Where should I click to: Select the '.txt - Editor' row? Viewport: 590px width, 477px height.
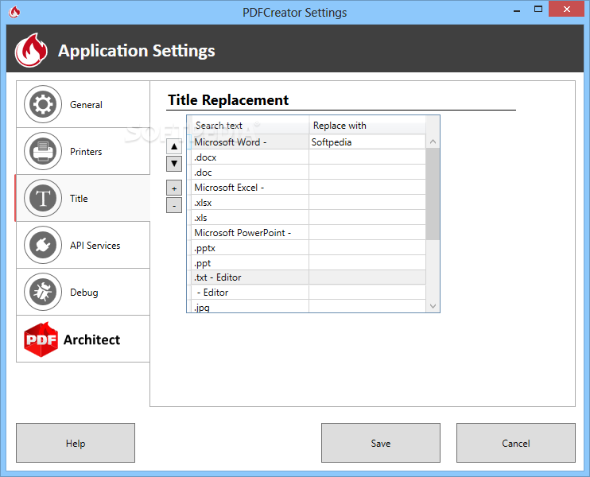pyautogui.click(x=309, y=277)
